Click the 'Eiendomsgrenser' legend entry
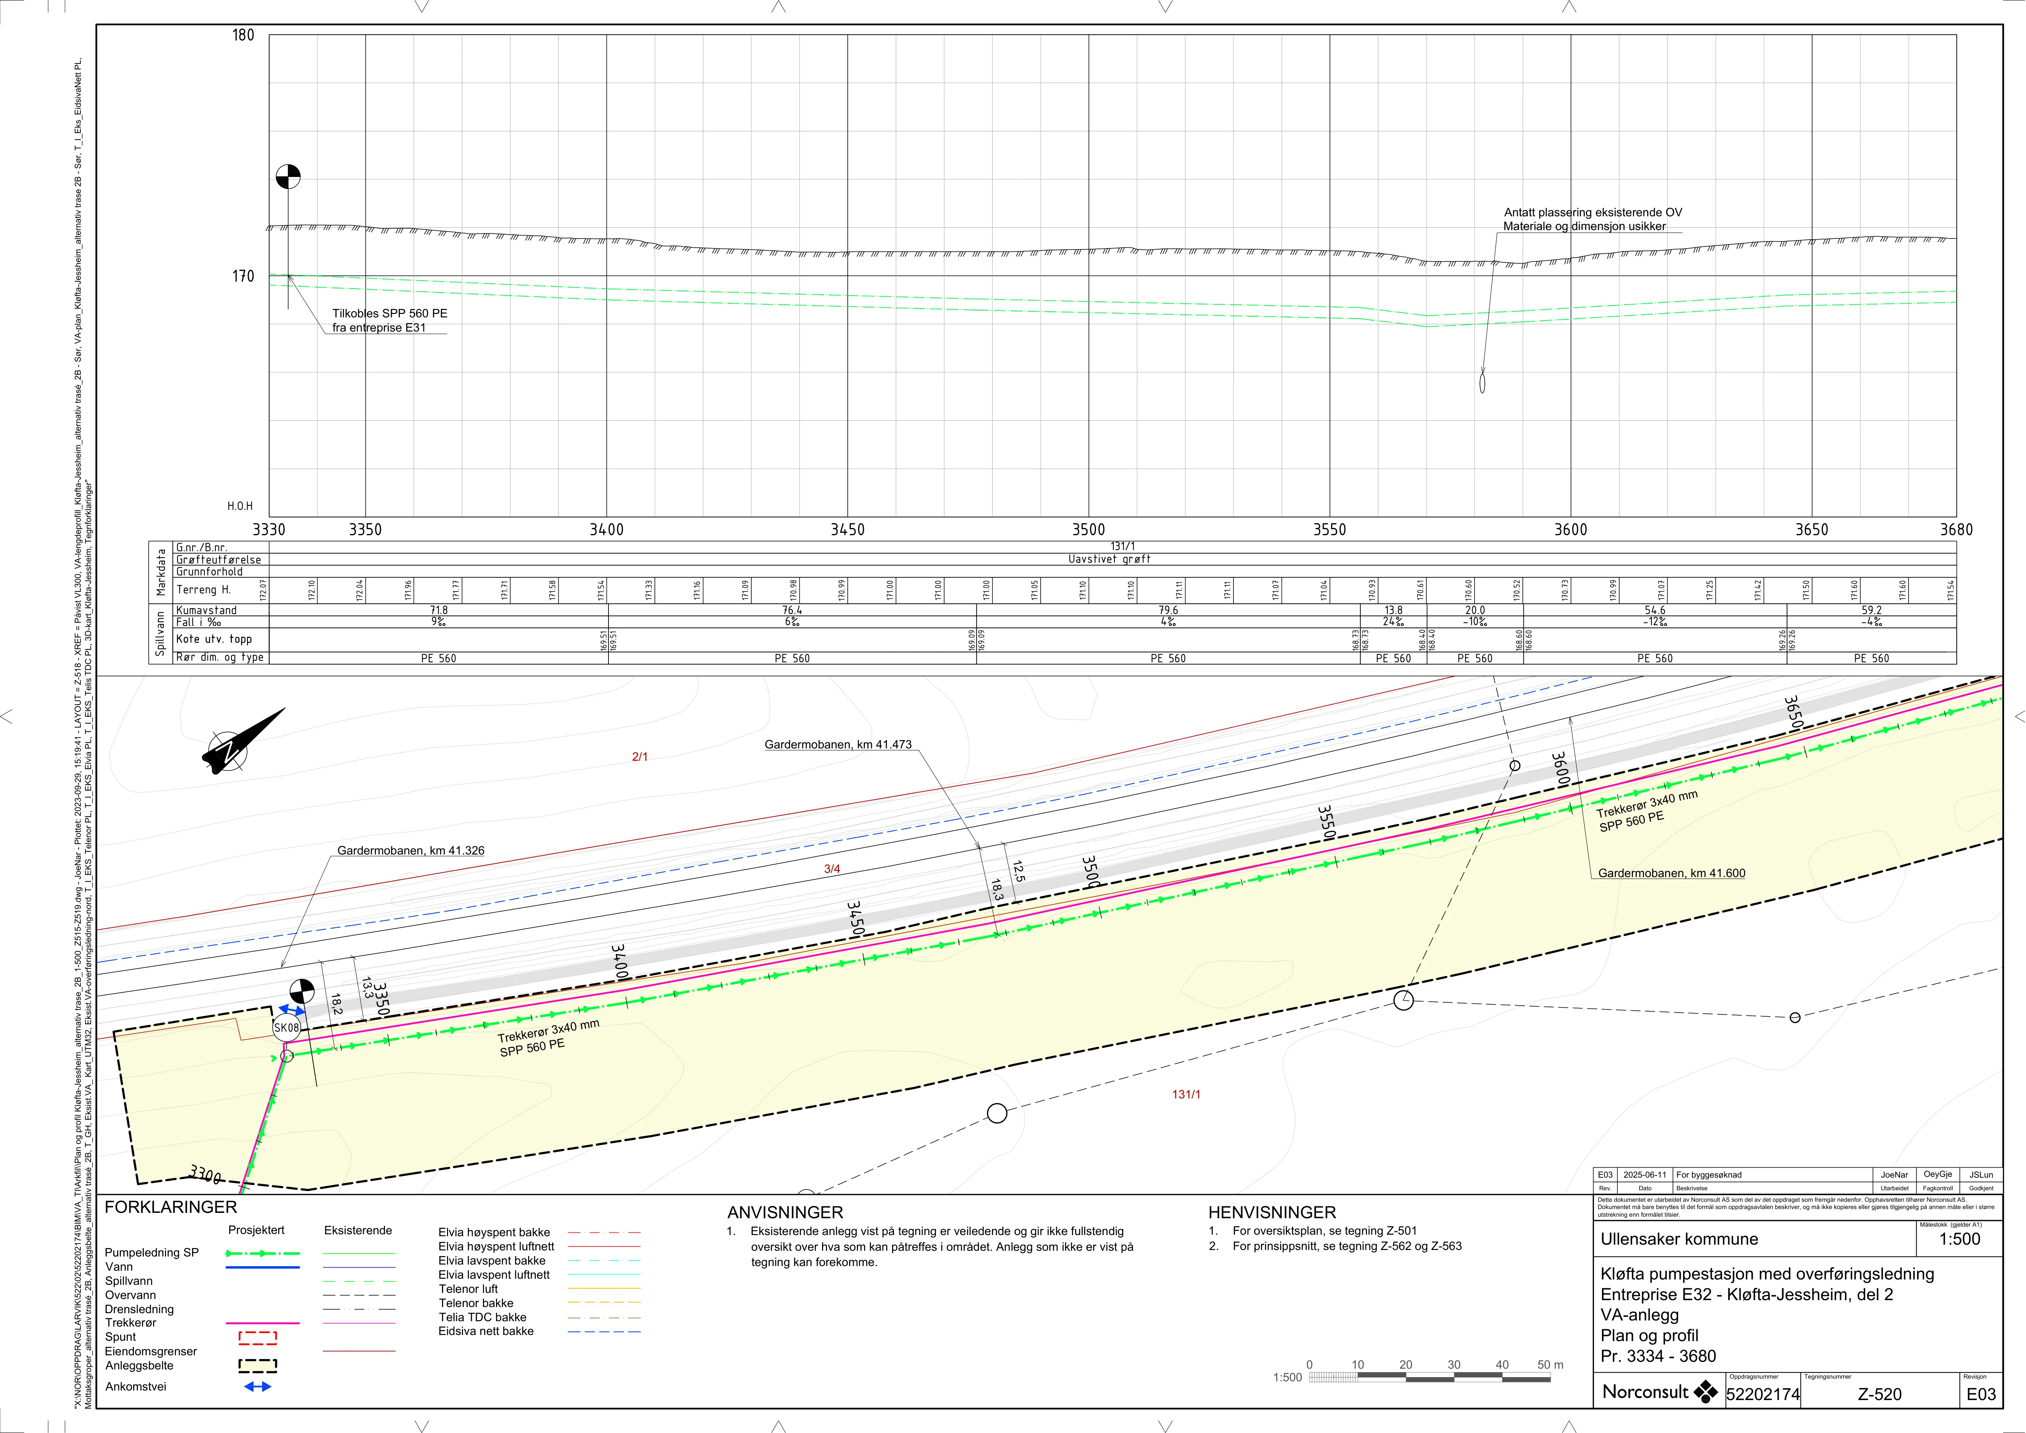The image size is (2026, 1433). pos(151,1352)
